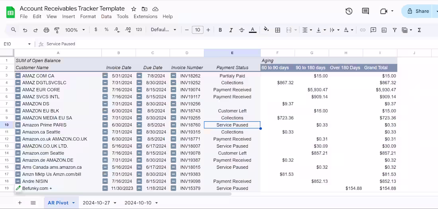Open the functions sigma icon
Viewport: 438px width, 209px height.
[419, 30]
